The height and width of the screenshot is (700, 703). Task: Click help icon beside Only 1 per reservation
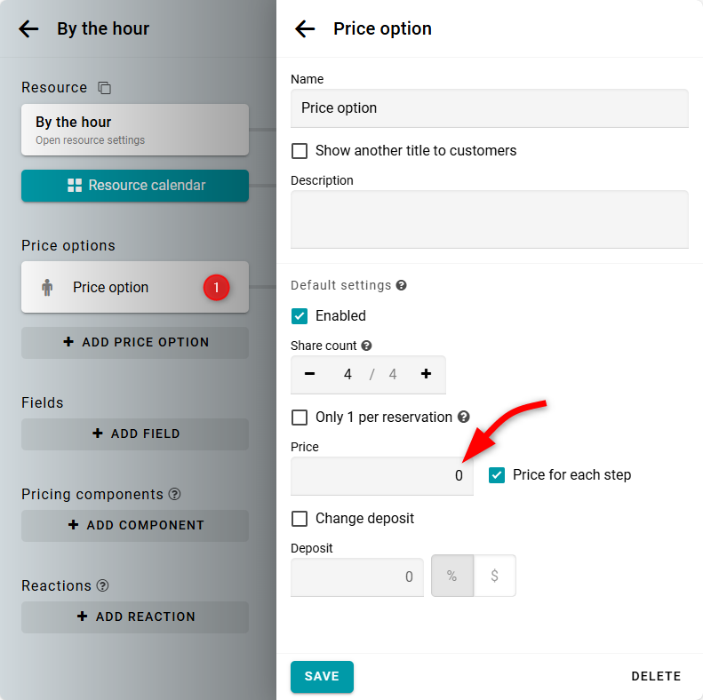(x=463, y=418)
